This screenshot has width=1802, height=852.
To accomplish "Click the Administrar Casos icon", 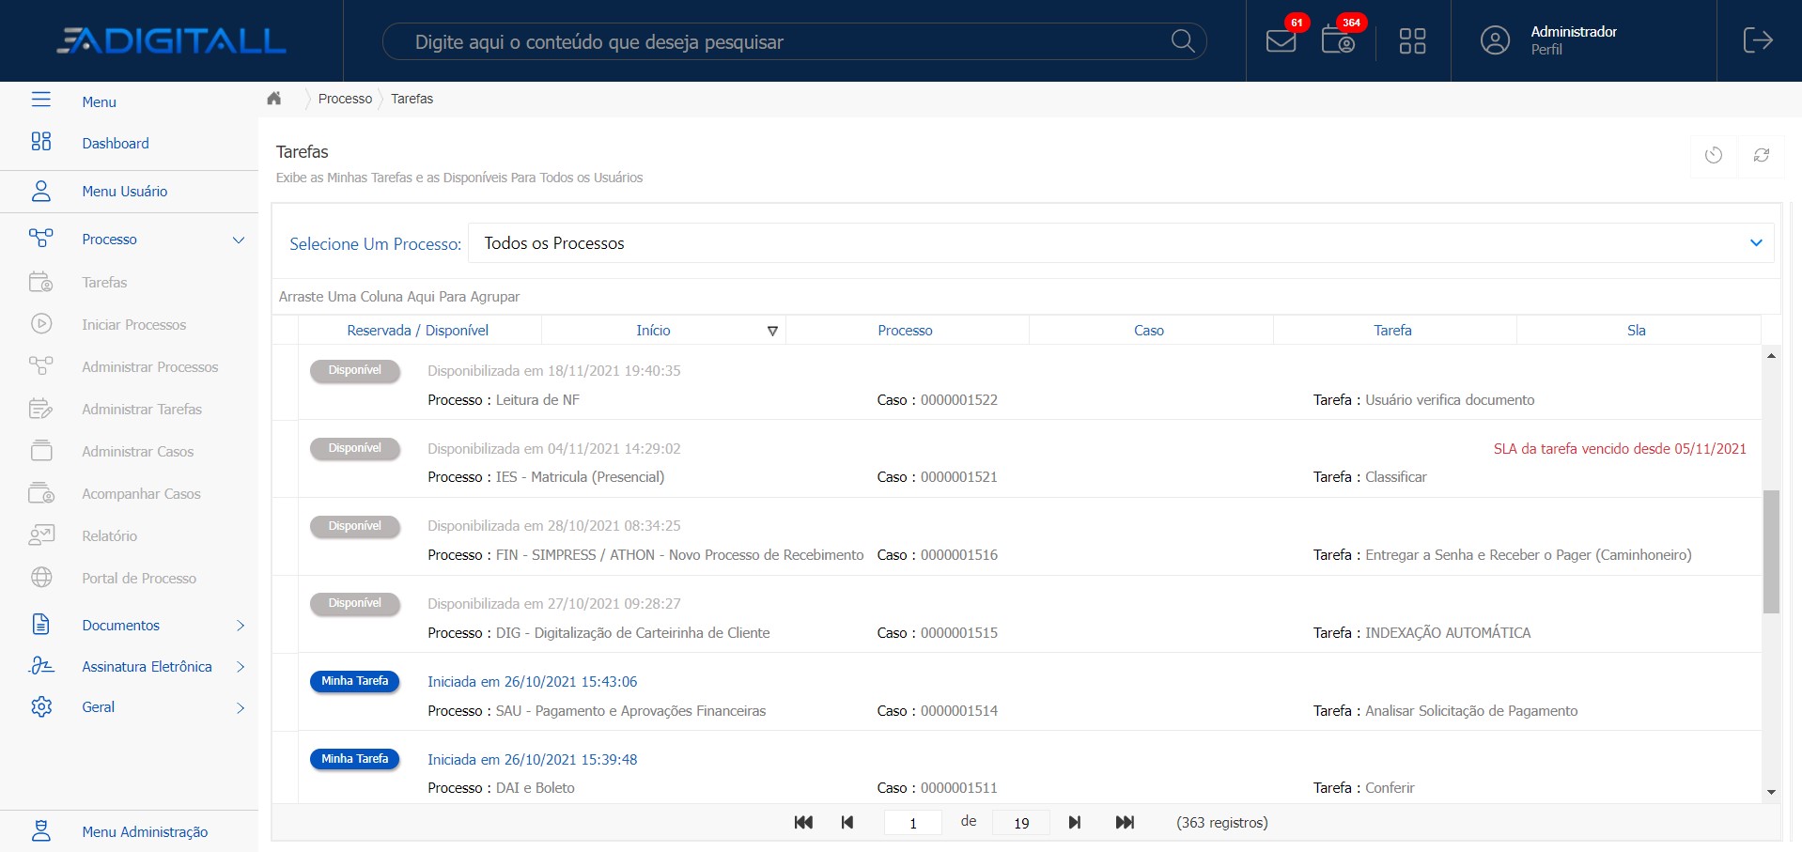I will tap(41, 451).
